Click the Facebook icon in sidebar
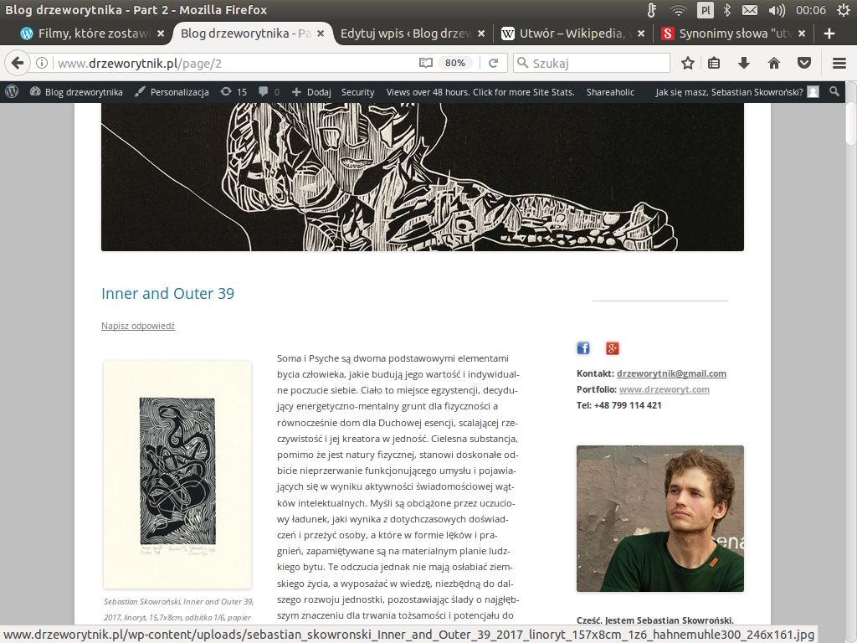 tap(583, 348)
